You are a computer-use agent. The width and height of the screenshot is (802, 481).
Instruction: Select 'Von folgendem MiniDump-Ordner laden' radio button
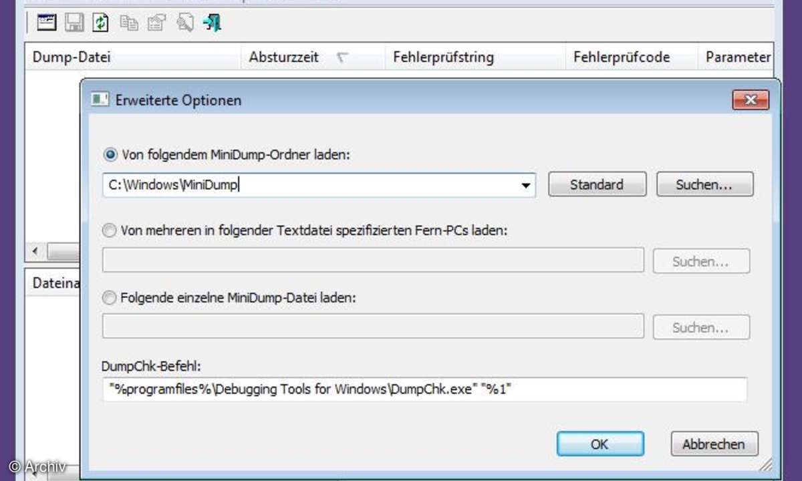point(110,155)
